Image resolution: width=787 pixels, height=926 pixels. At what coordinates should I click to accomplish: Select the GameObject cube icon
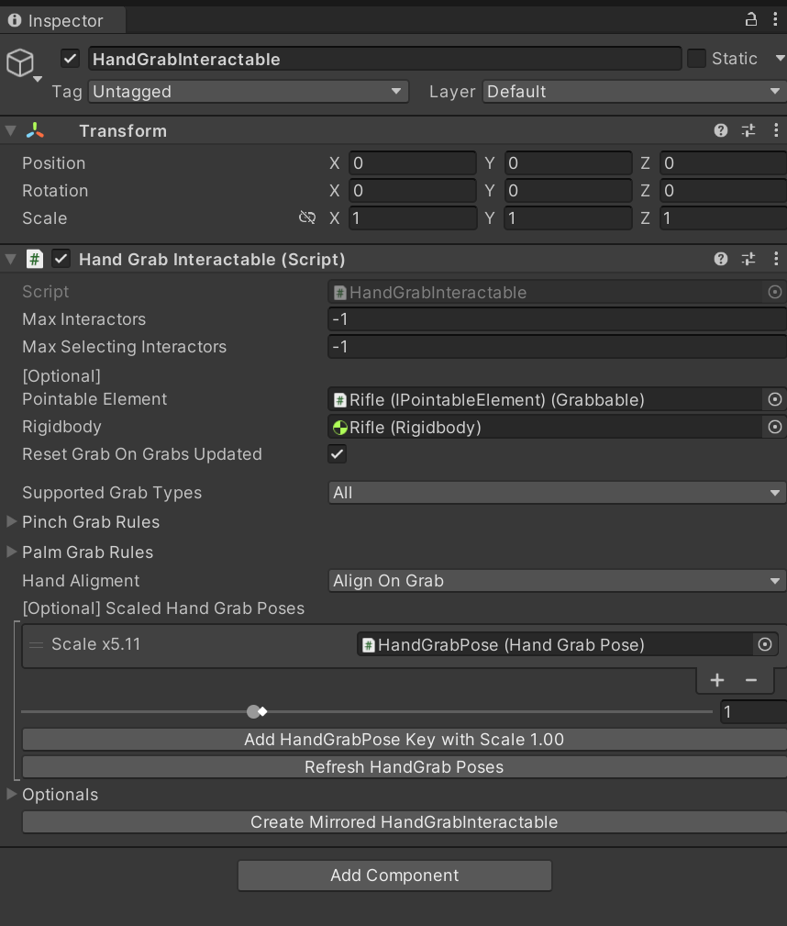20,62
